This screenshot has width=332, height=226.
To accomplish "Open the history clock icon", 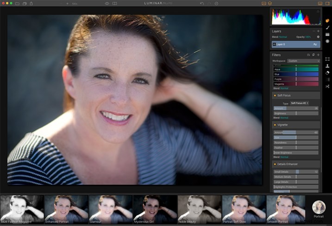I will coord(216,4).
